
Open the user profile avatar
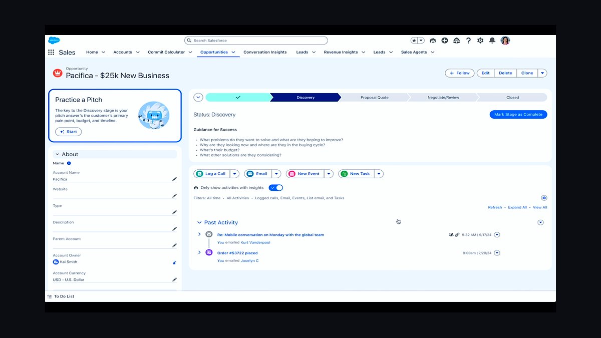click(505, 41)
